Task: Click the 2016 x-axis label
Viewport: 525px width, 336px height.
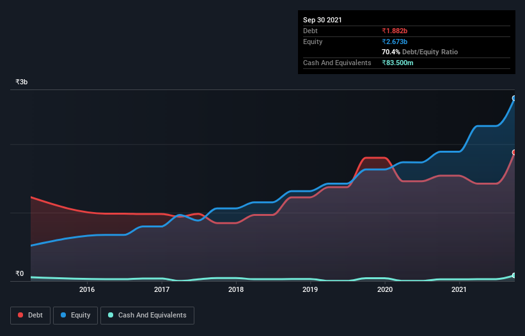Action: coord(87,289)
